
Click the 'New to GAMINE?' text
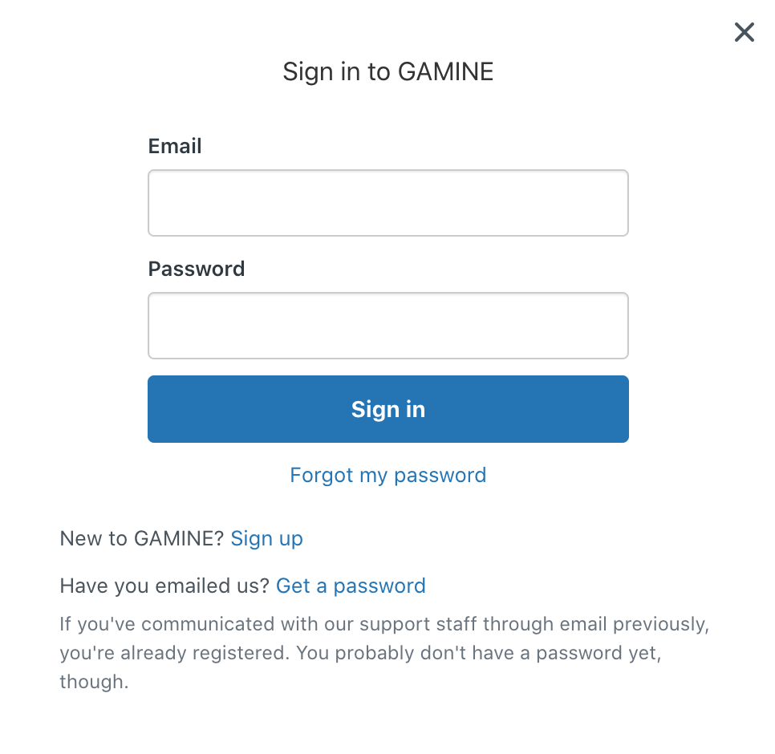pos(142,538)
